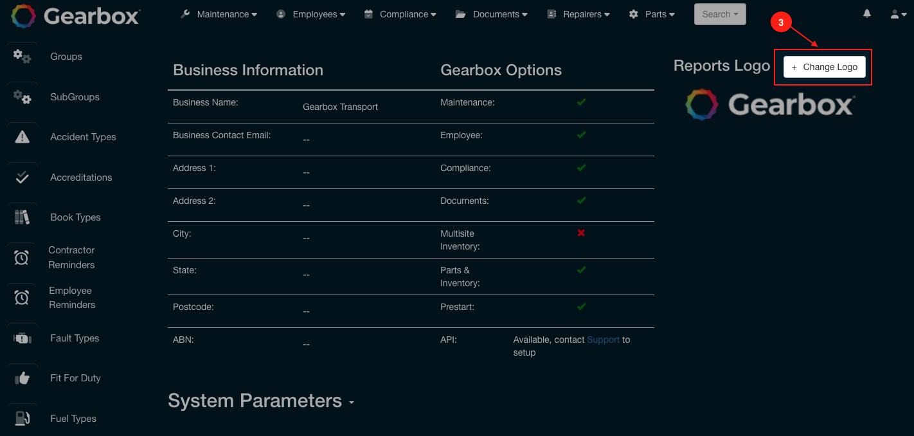Image resolution: width=914 pixels, height=436 pixels.
Task: Open the Repairers menu
Action: pos(578,14)
